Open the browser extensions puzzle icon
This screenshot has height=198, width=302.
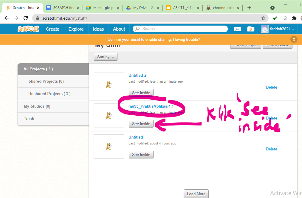pos(294,18)
